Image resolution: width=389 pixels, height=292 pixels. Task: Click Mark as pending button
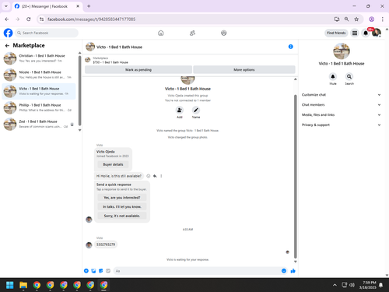pos(138,70)
